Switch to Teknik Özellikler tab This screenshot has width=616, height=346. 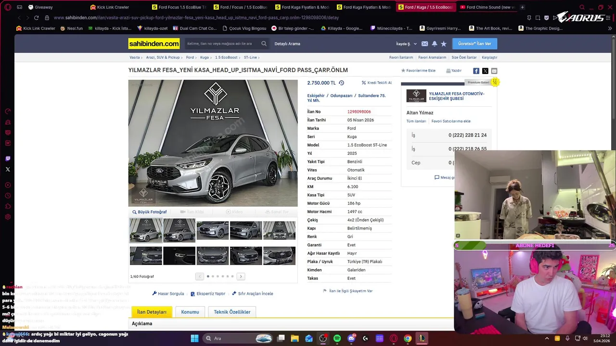pos(232,312)
